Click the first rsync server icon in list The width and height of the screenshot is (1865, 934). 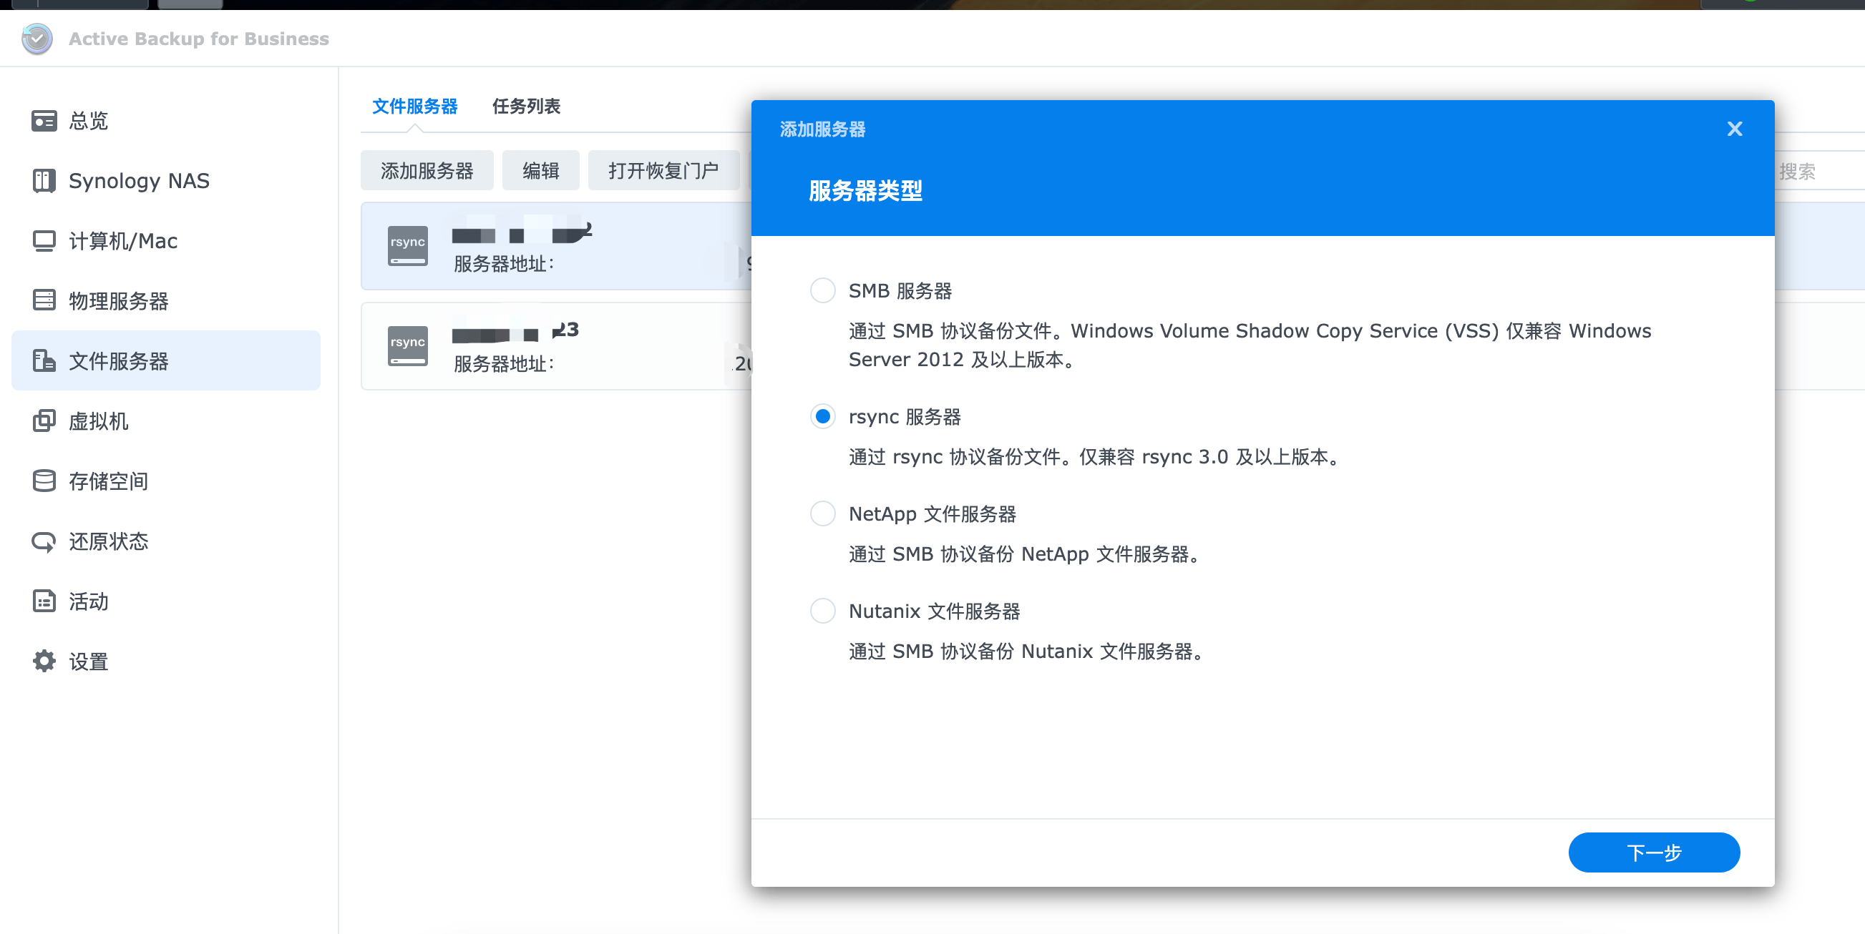coord(408,246)
